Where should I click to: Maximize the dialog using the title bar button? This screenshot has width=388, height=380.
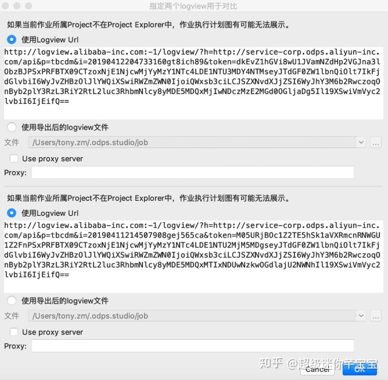29,5
